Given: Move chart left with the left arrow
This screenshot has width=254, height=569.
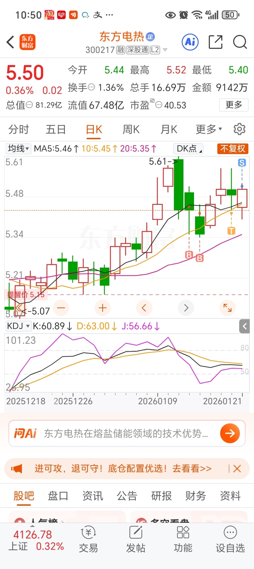Looking at the screenshot, I should (144, 308).
